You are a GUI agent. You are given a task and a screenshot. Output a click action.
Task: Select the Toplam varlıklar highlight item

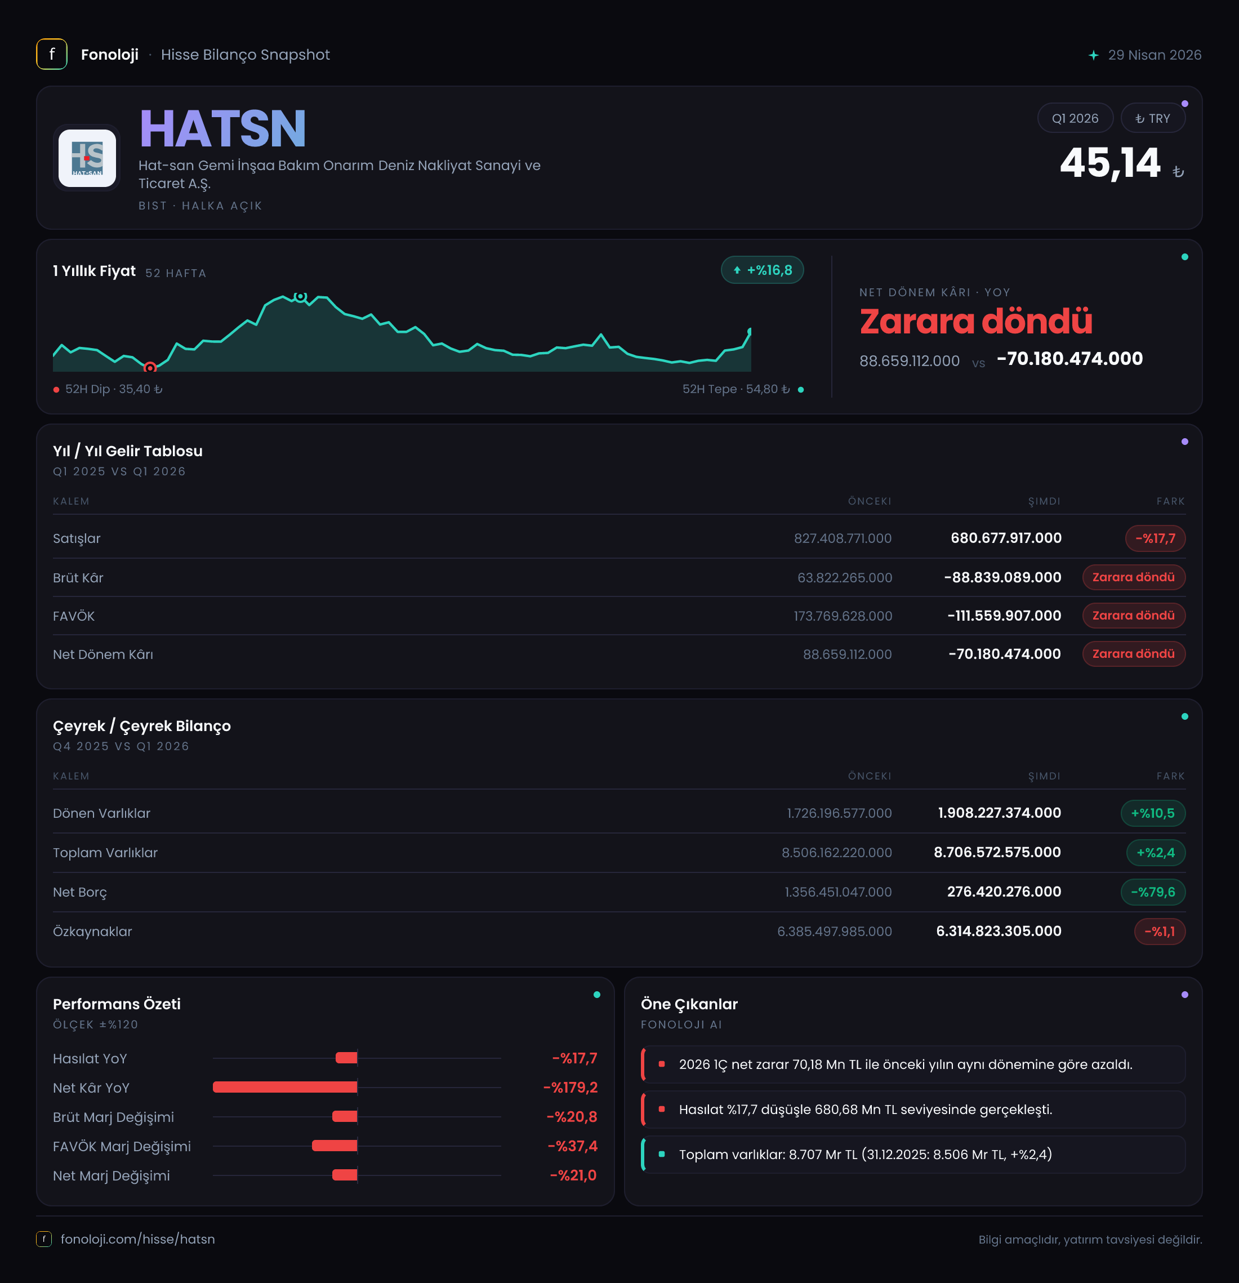click(x=913, y=1154)
